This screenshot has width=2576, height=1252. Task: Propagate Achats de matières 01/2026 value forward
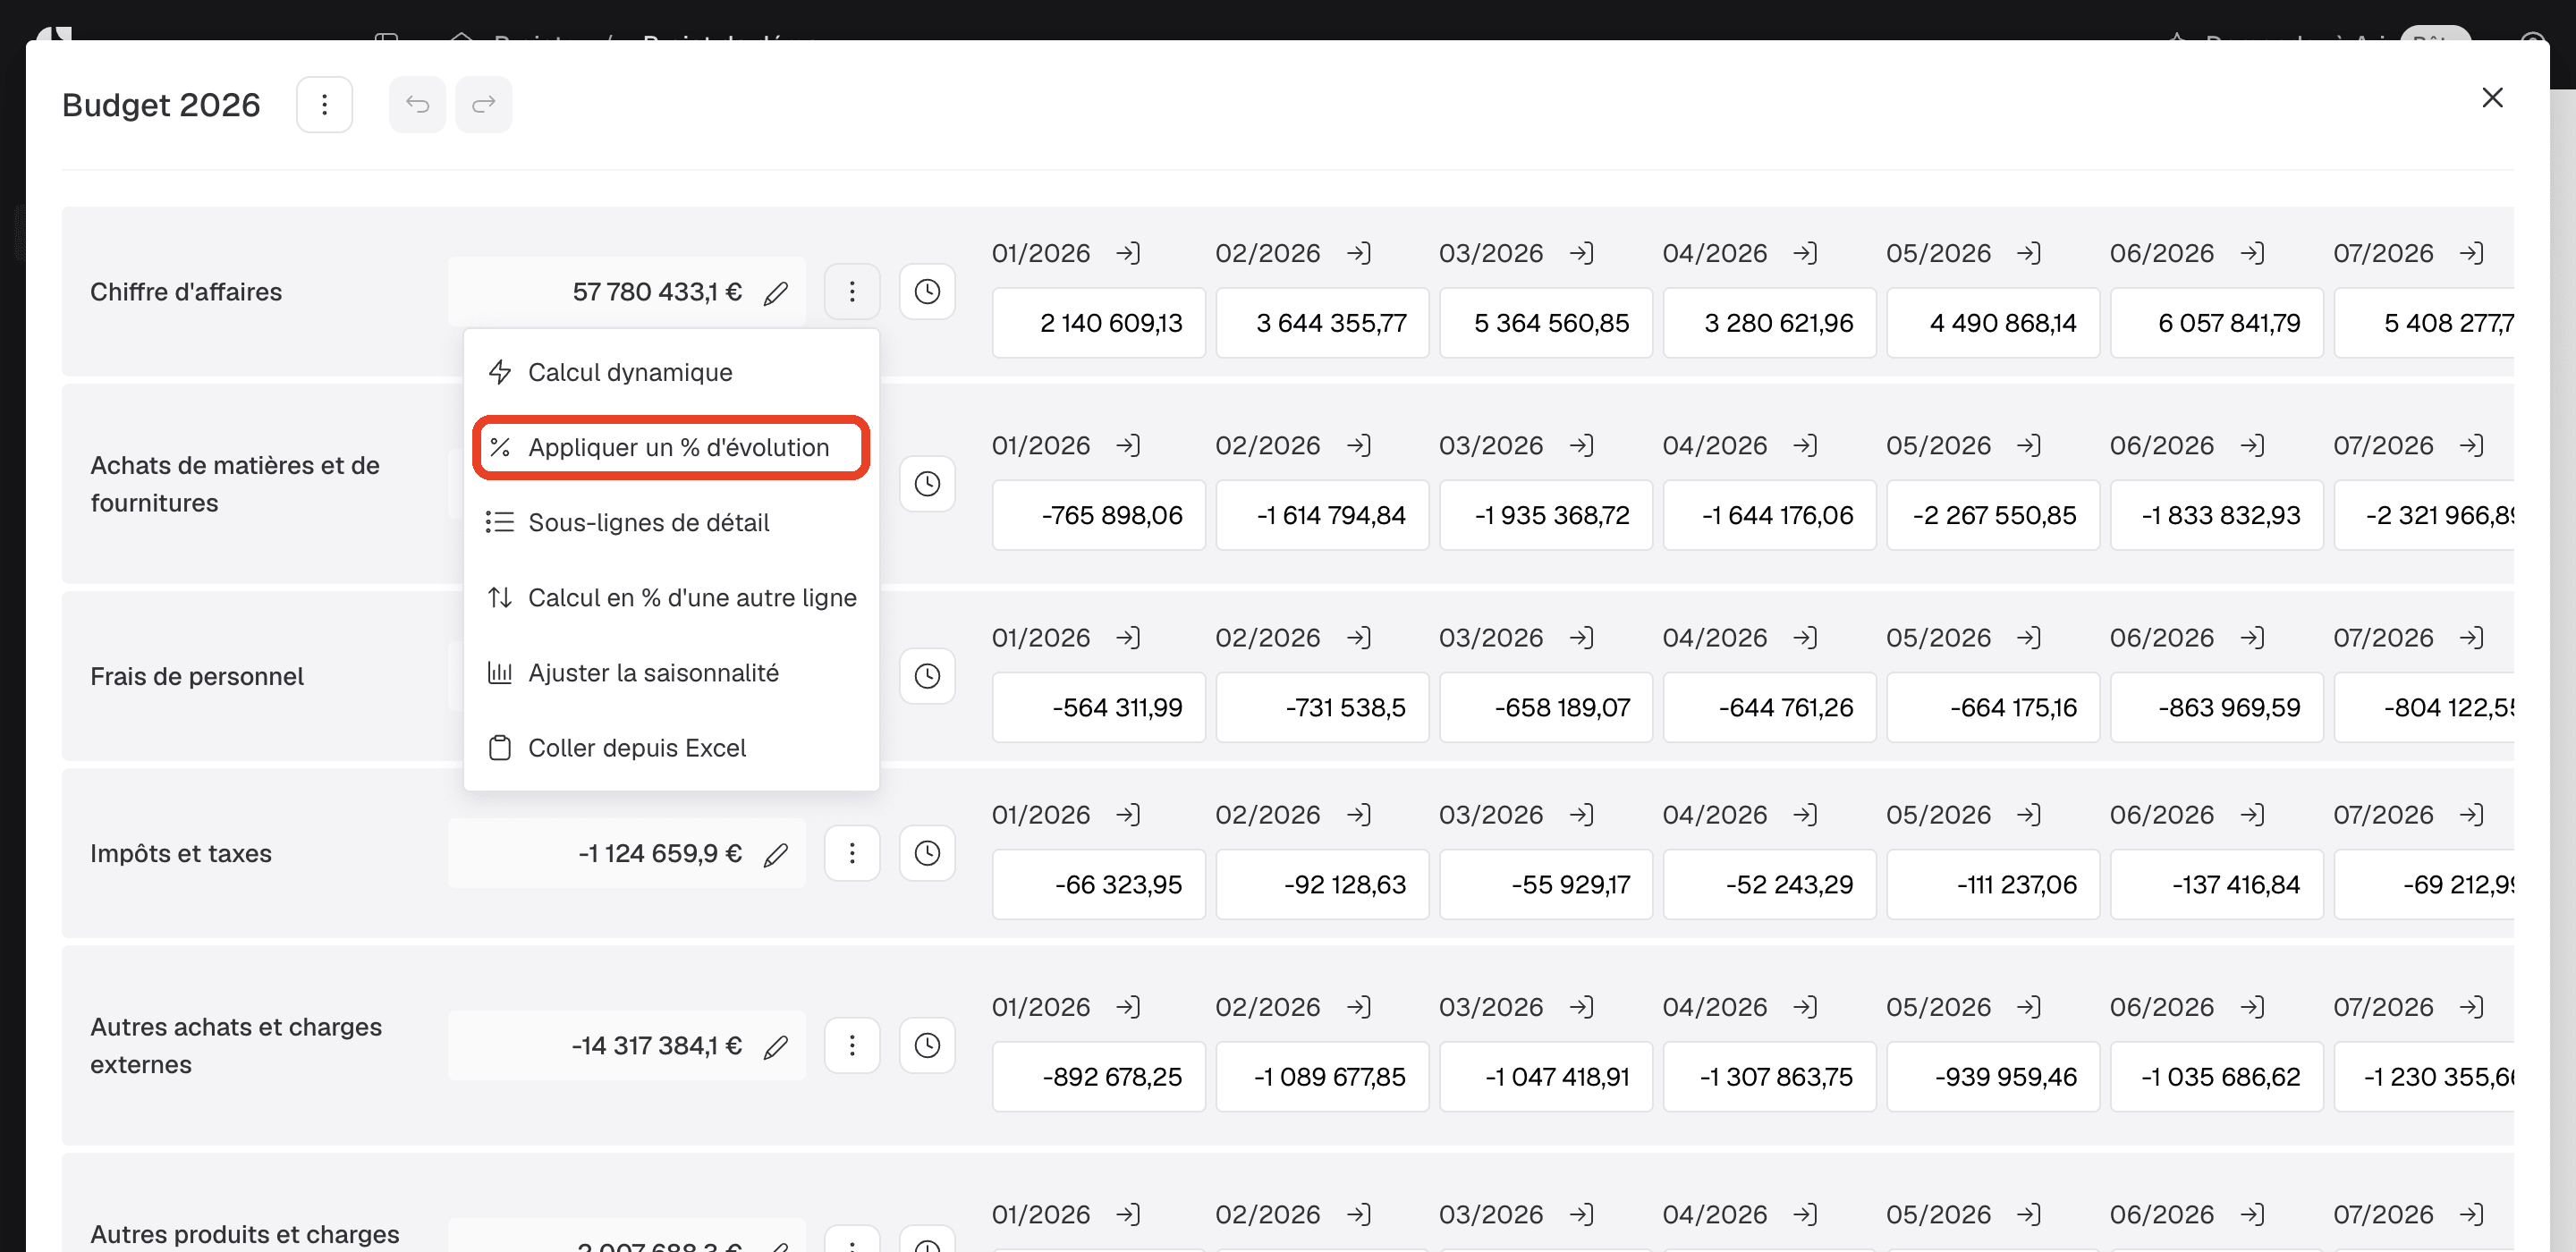1128,445
